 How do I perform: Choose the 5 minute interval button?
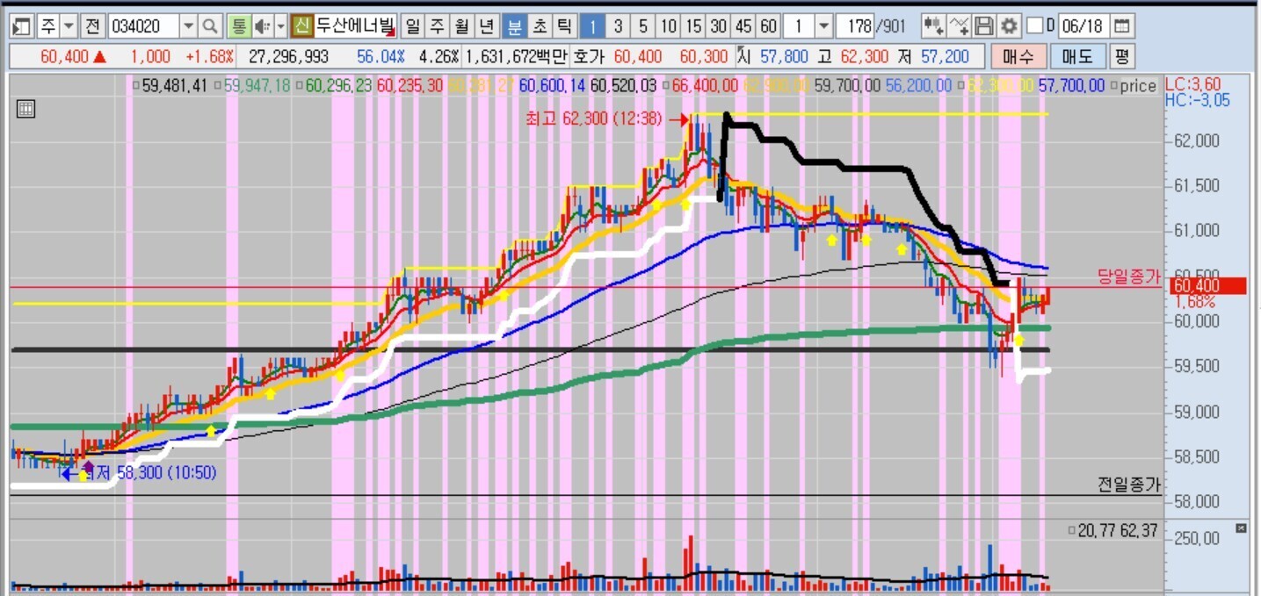point(644,25)
